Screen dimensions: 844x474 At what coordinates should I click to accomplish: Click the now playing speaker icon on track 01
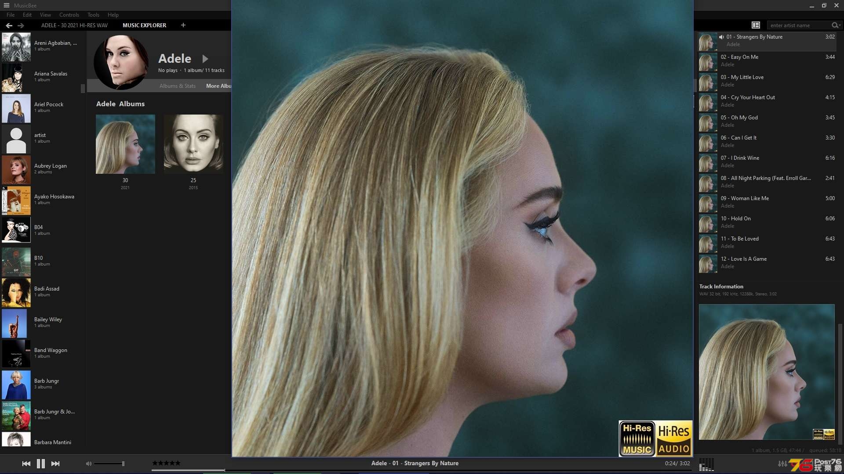coord(721,37)
